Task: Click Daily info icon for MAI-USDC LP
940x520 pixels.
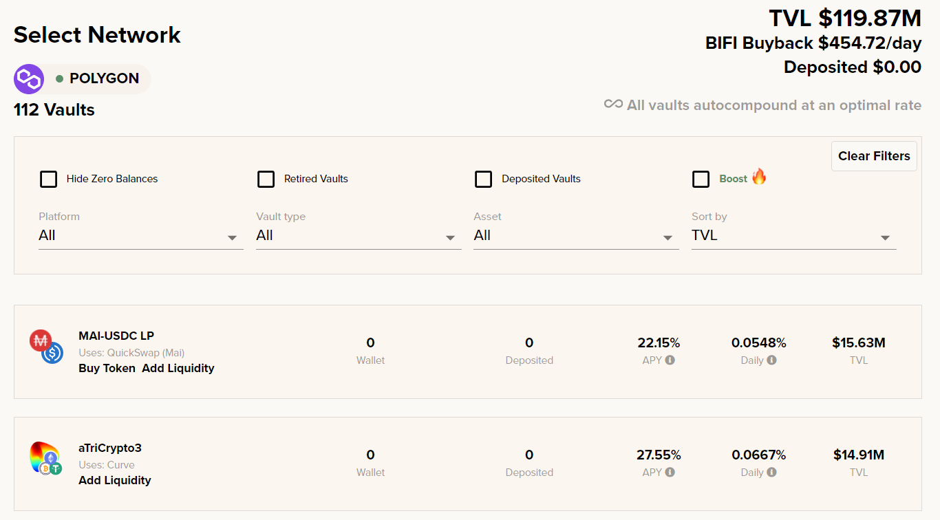Action: (771, 360)
